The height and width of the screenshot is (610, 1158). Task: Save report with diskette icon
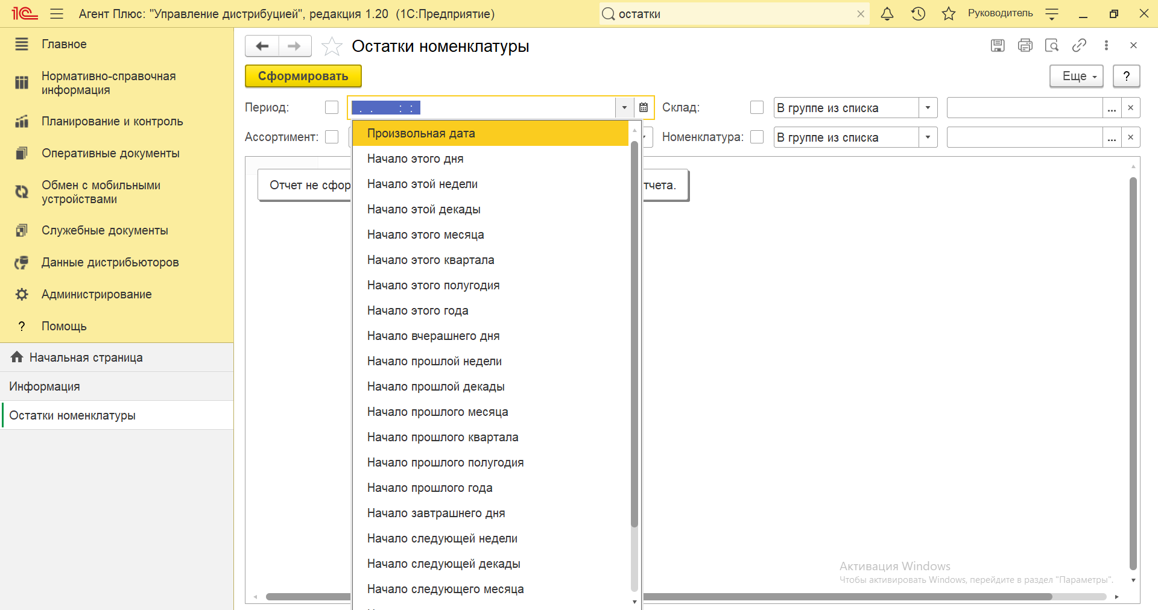click(998, 45)
